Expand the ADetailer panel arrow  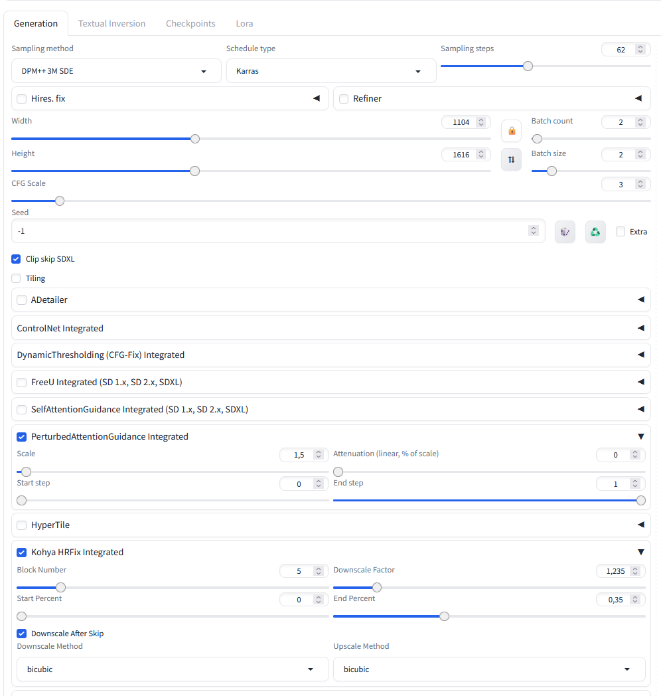pos(641,300)
